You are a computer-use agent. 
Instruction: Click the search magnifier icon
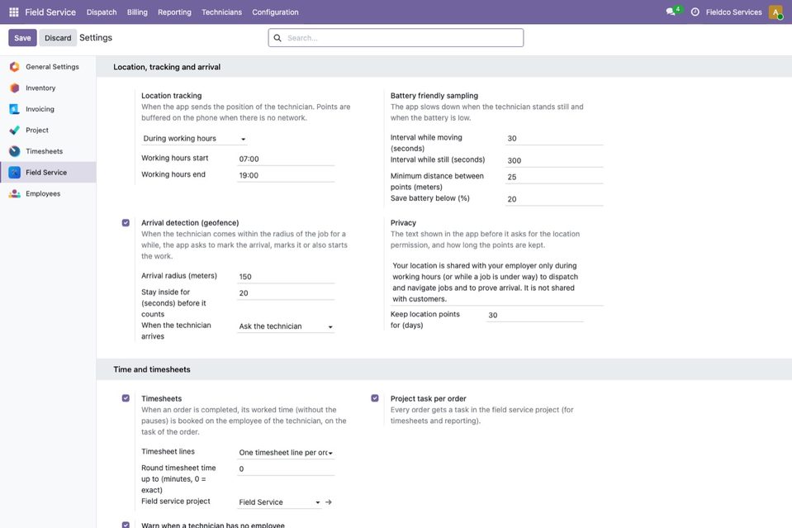pyautogui.click(x=277, y=38)
